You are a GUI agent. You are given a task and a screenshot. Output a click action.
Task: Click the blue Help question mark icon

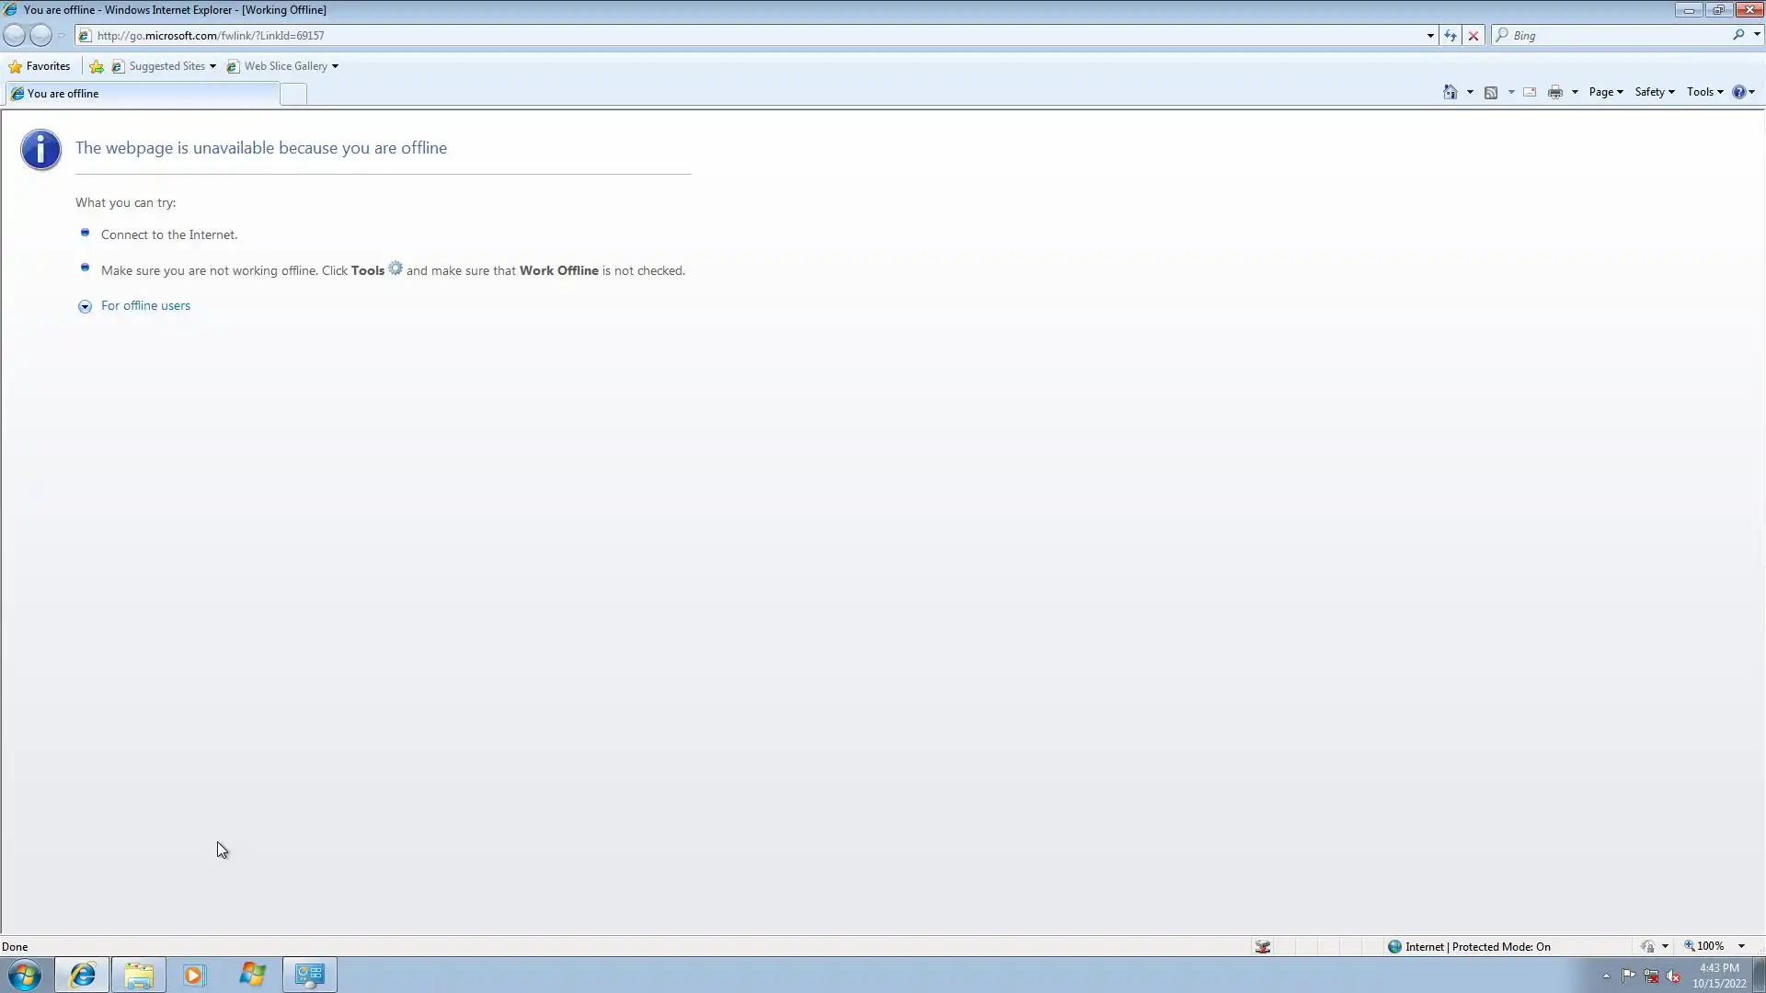(x=1738, y=92)
